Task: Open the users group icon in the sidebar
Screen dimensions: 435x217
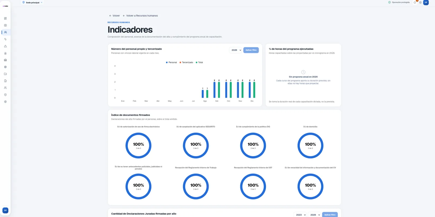Action: click(5, 88)
